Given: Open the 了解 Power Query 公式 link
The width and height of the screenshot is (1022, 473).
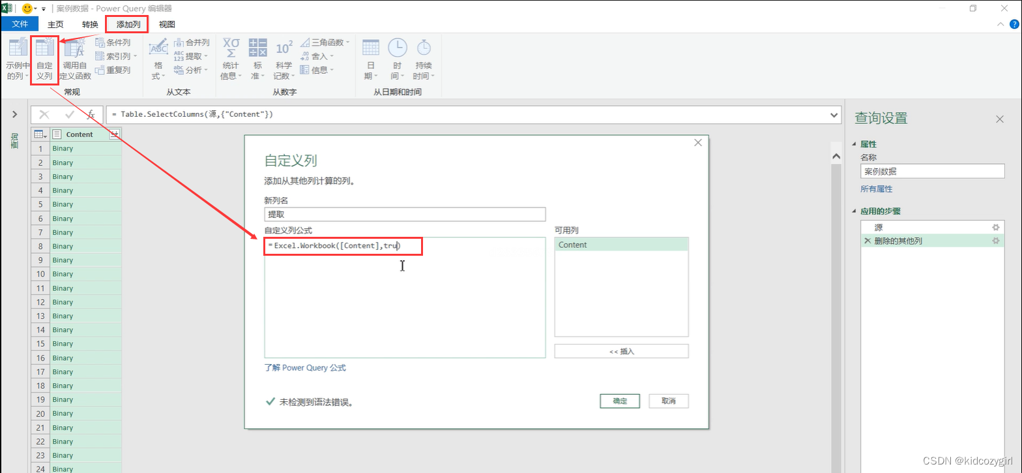Looking at the screenshot, I should pyautogui.click(x=305, y=368).
